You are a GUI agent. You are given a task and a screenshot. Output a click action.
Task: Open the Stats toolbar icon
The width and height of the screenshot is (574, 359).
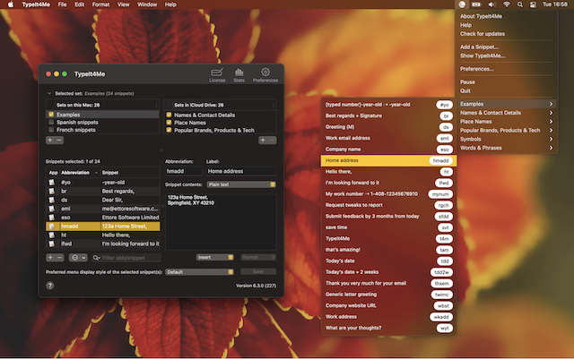click(x=239, y=75)
